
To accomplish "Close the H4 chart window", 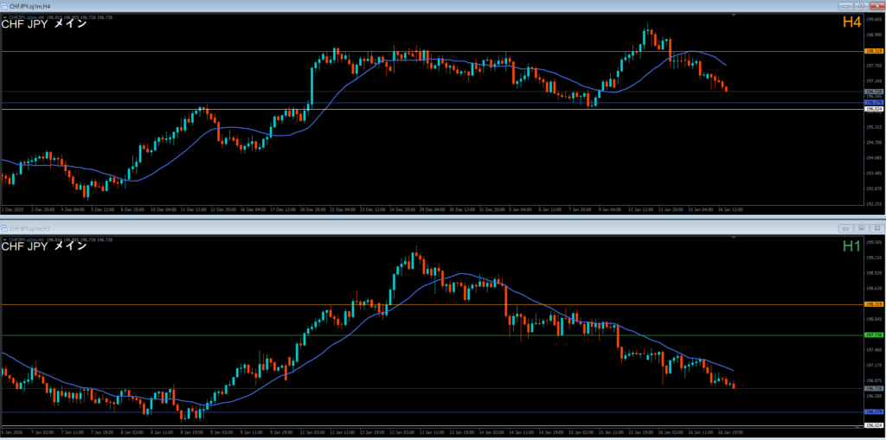I will [876, 5].
